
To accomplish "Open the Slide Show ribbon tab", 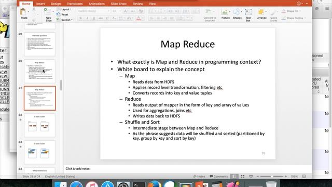I will (x=119, y=4).
